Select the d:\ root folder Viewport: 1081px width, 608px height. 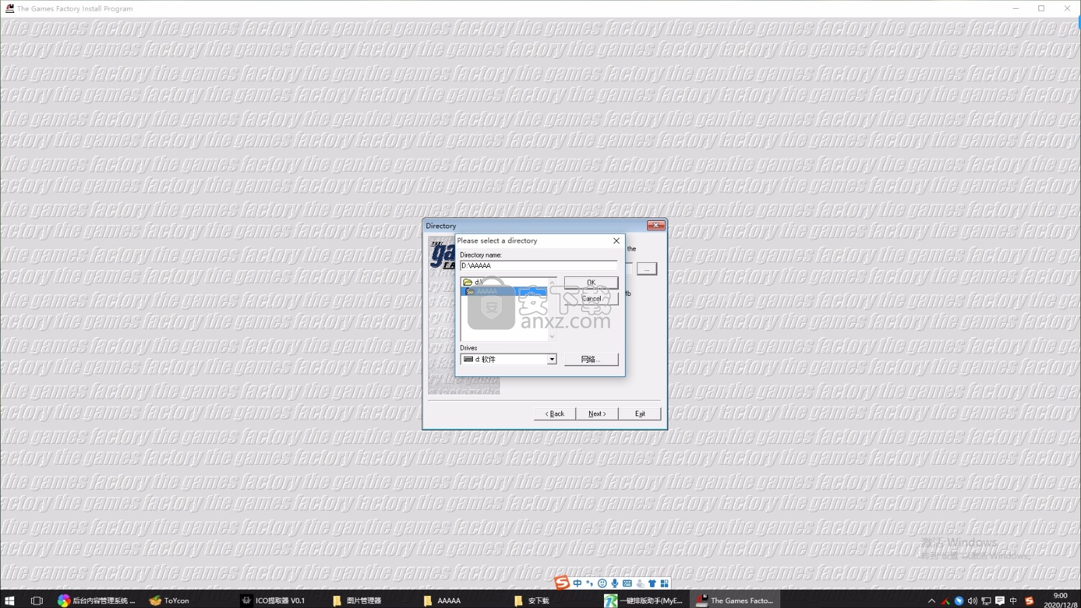click(x=503, y=282)
